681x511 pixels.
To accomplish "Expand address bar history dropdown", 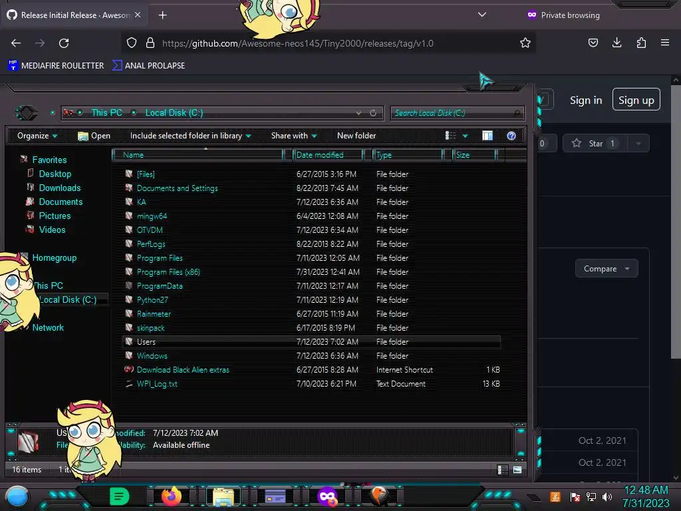I will [358, 113].
